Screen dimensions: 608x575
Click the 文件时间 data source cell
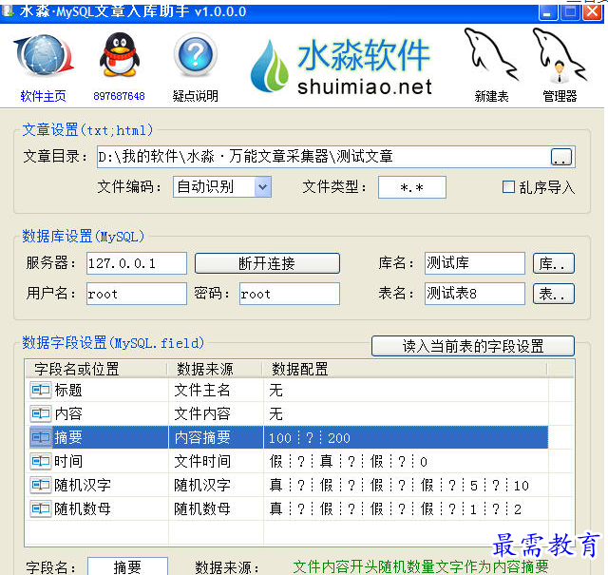pos(216,461)
